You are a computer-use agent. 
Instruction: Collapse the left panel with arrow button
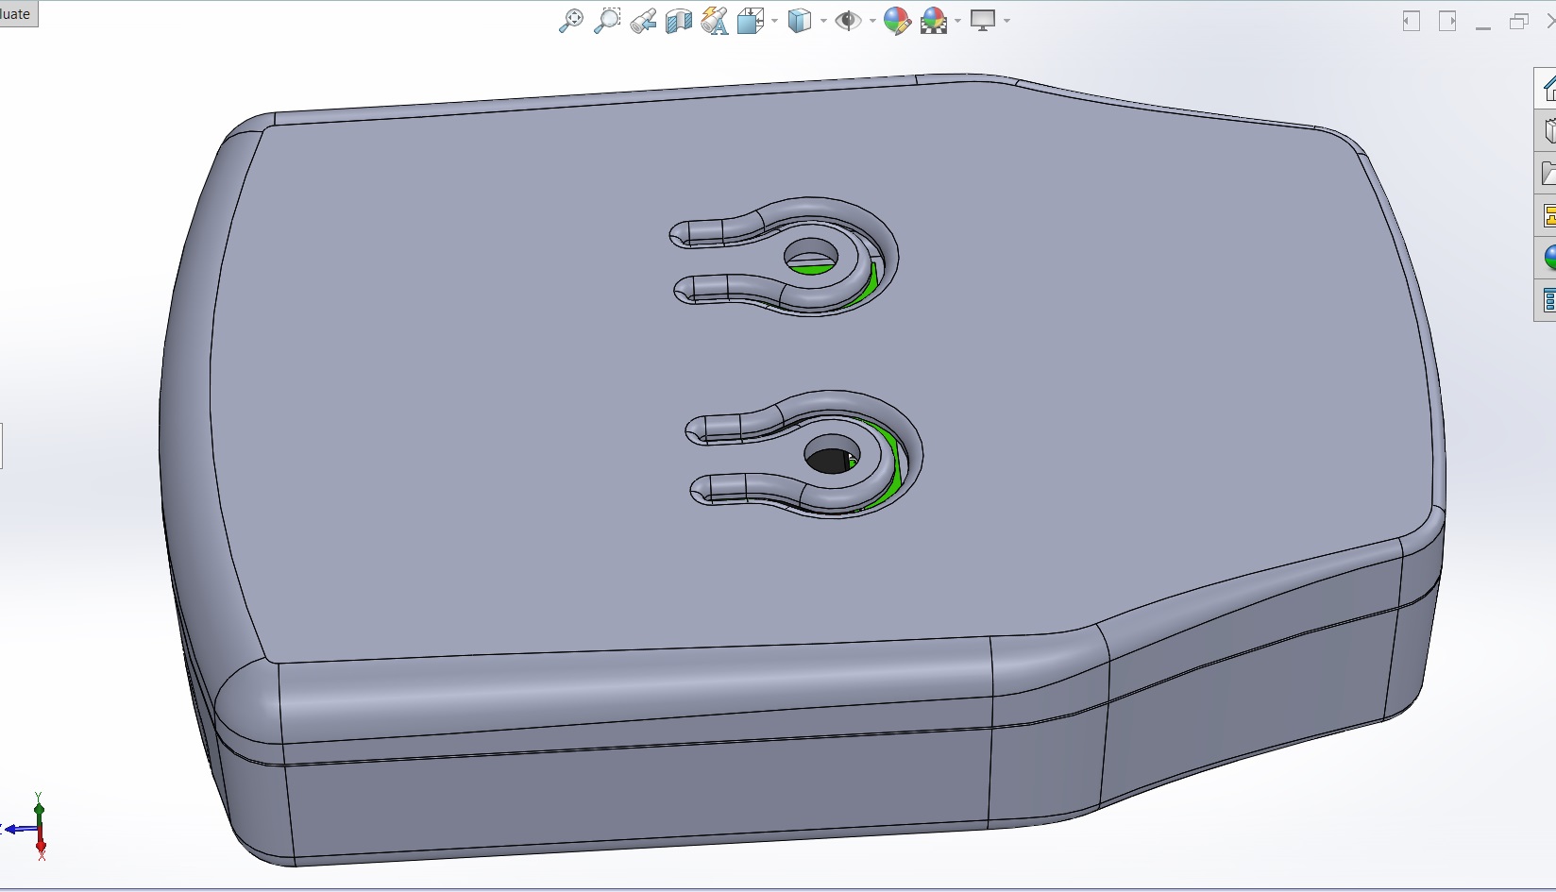tap(1412, 21)
